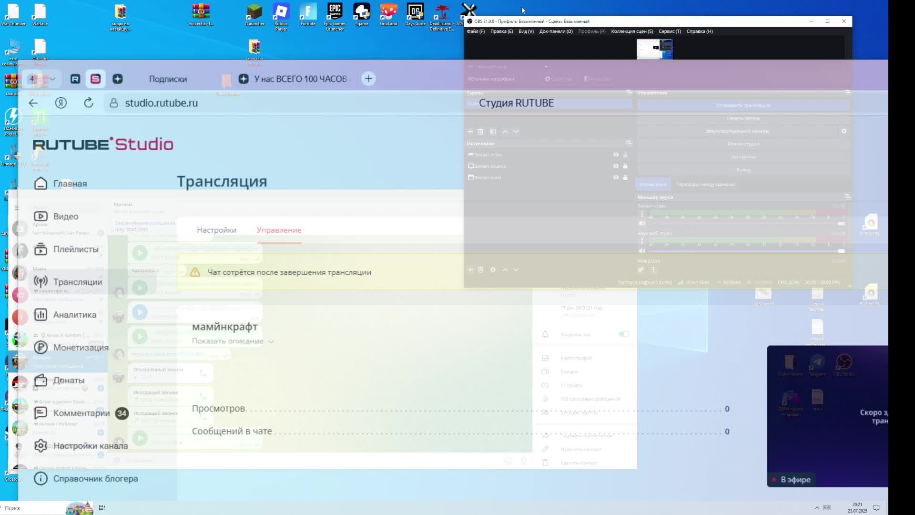This screenshot has height=515, width=915.
Task: Open virtual camera settings gear in OBS
Action: pyautogui.click(x=844, y=131)
